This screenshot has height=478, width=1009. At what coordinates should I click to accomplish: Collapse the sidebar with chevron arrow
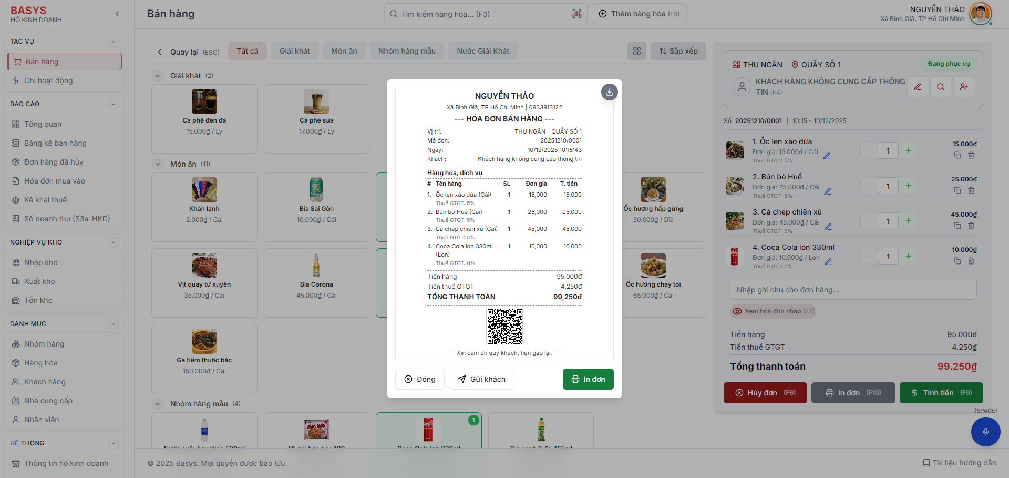(117, 14)
